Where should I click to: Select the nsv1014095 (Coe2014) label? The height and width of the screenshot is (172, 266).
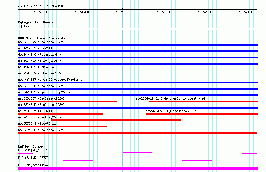[x=36, y=48]
